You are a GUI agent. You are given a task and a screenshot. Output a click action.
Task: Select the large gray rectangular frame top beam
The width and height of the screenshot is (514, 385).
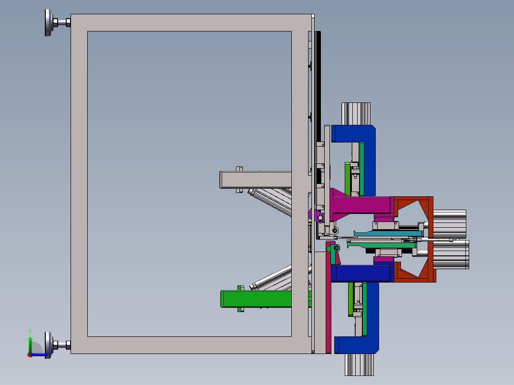(x=192, y=22)
